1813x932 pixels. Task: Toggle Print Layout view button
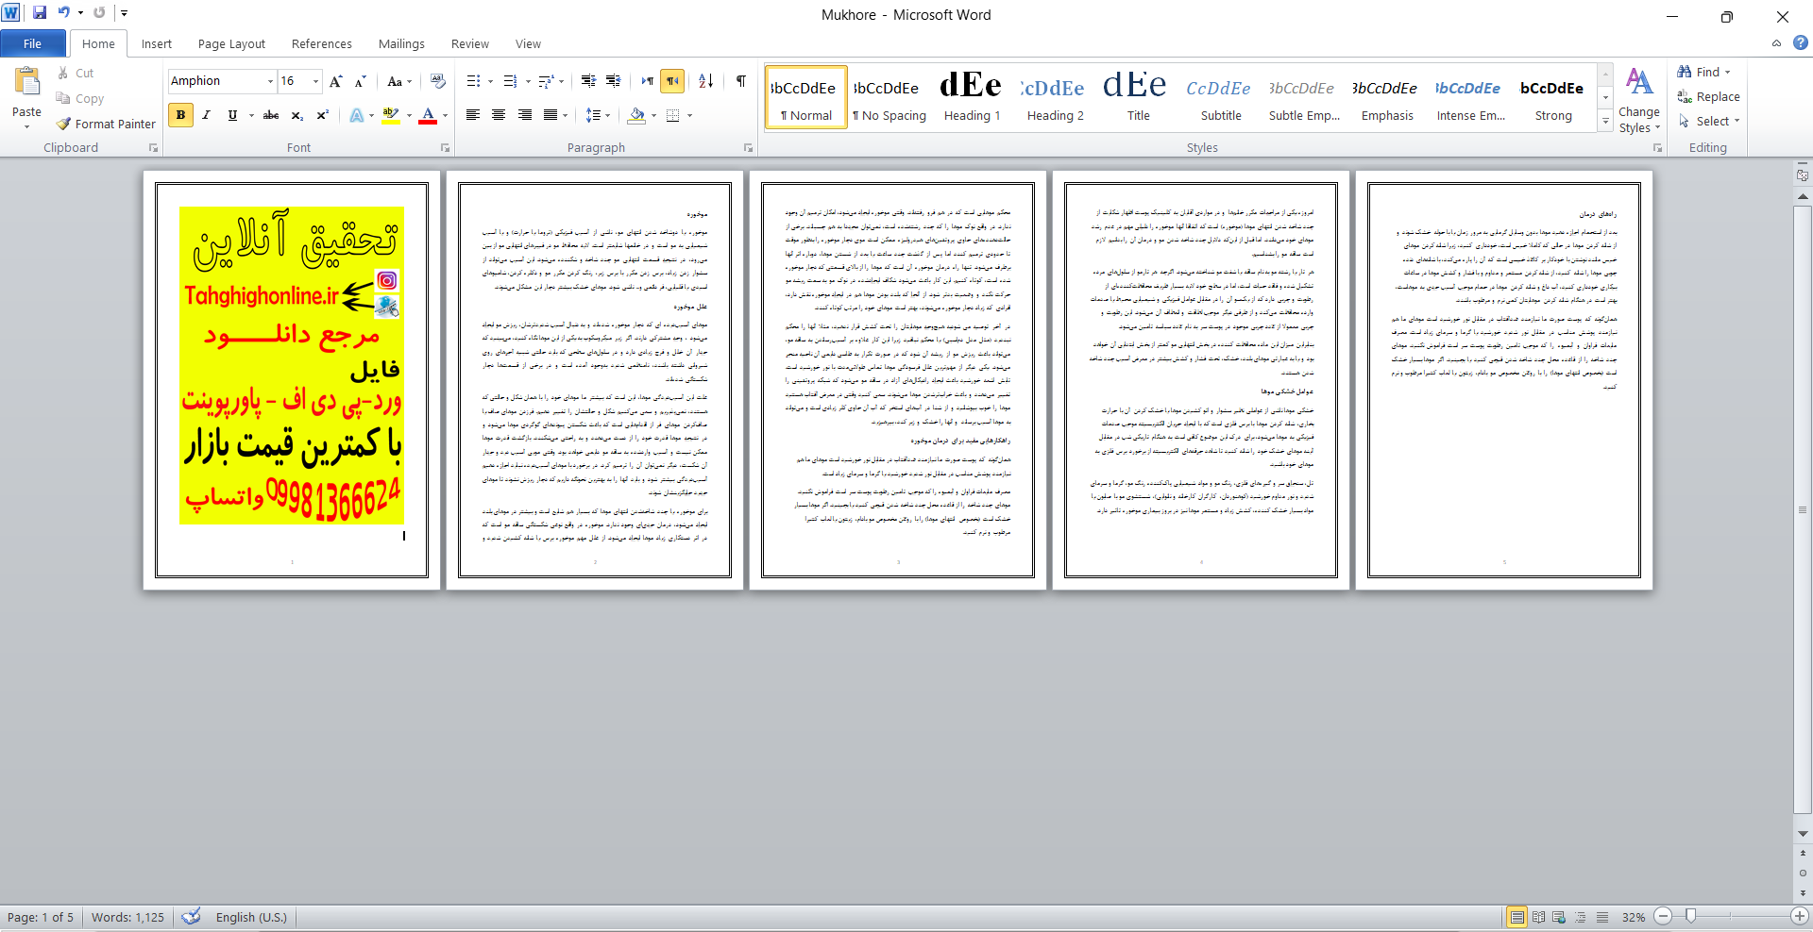(x=1516, y=917)
